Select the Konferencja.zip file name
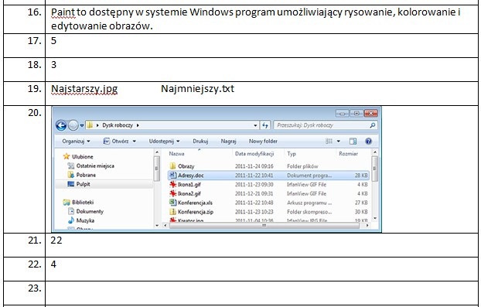Screen dimensions: 481x307 (196, 212)
